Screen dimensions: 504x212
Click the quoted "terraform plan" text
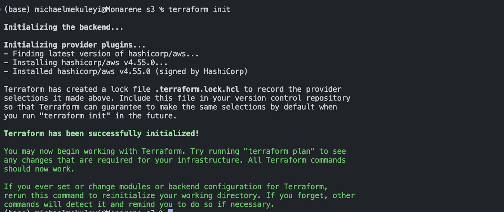279,151
